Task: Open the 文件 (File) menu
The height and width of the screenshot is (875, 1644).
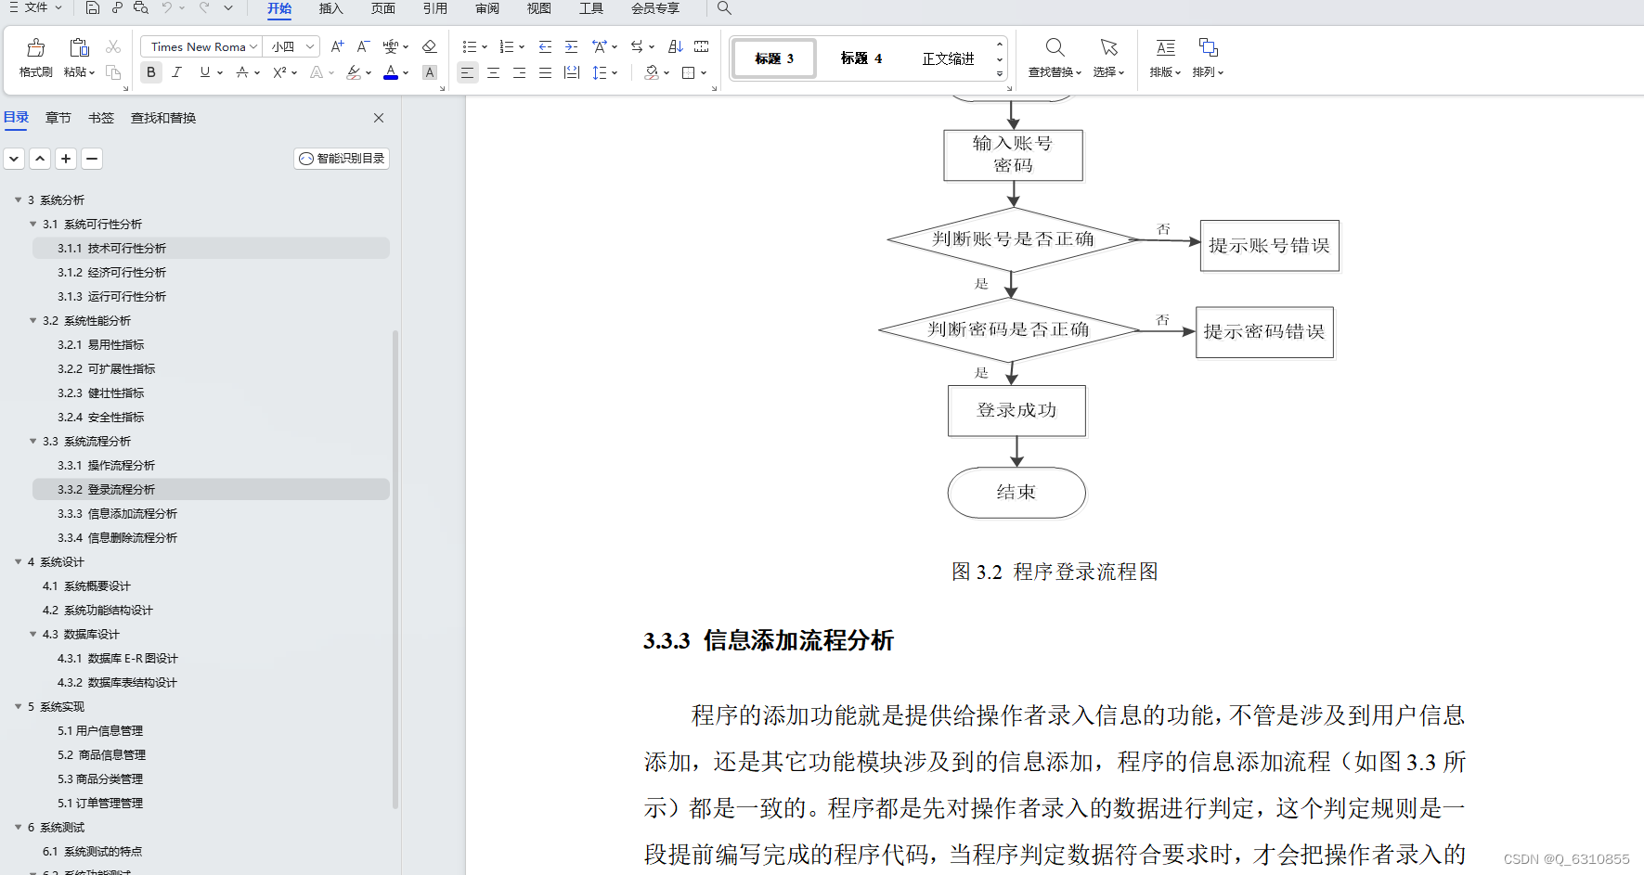Action: [x=35, y=7]
